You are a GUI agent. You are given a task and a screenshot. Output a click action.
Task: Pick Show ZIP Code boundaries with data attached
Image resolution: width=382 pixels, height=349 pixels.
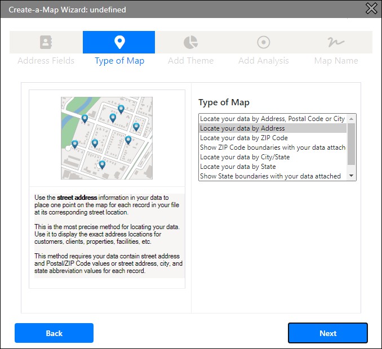[x=272, y=147]
